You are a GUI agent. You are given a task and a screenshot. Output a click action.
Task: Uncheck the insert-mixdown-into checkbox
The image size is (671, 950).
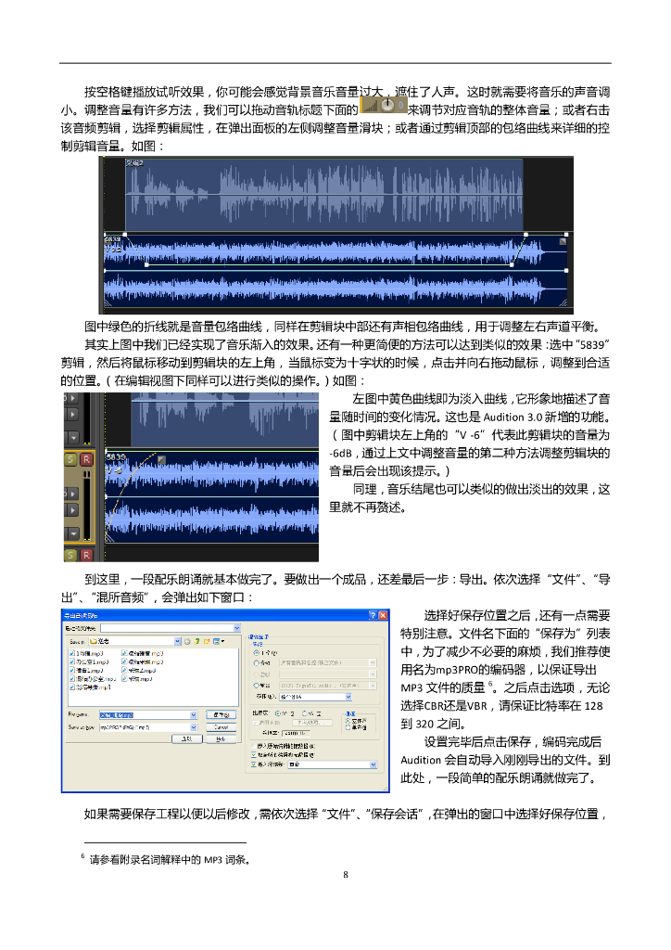coord(254,764)
